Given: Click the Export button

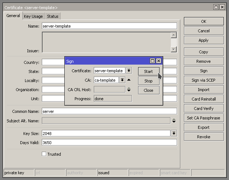Looking at the screenshot, I should click(204, 127).
